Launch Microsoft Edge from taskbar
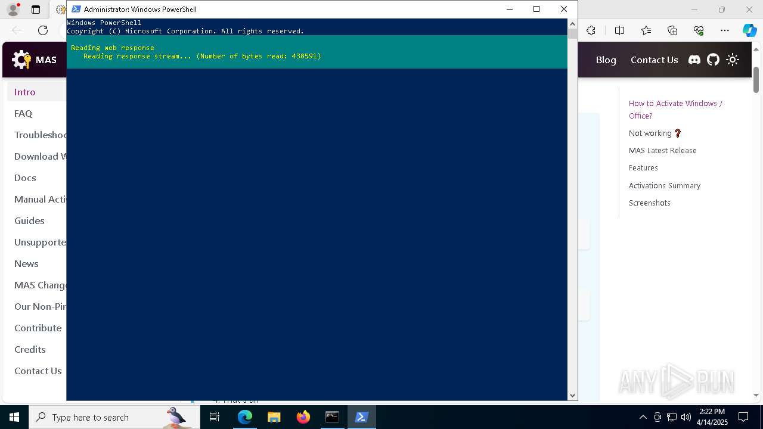This screenshot has height=429, width=763. pyautogui.click(x=245, y=417)
